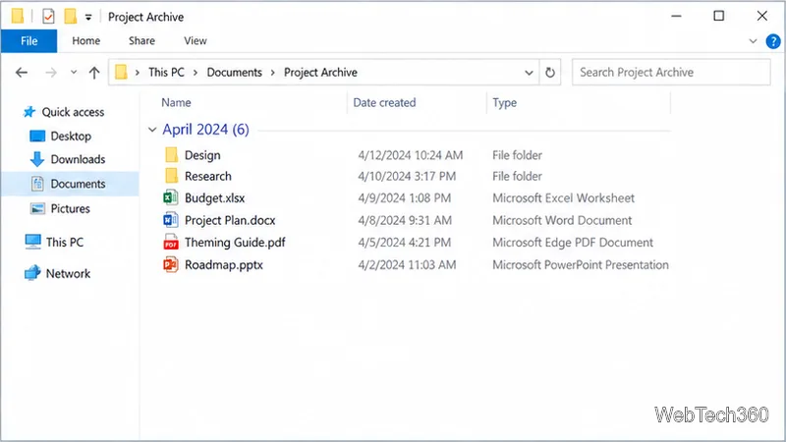This screenshot has width=786, height=442.
Task: Select the Design folder icon
Action: coord(171,155)
